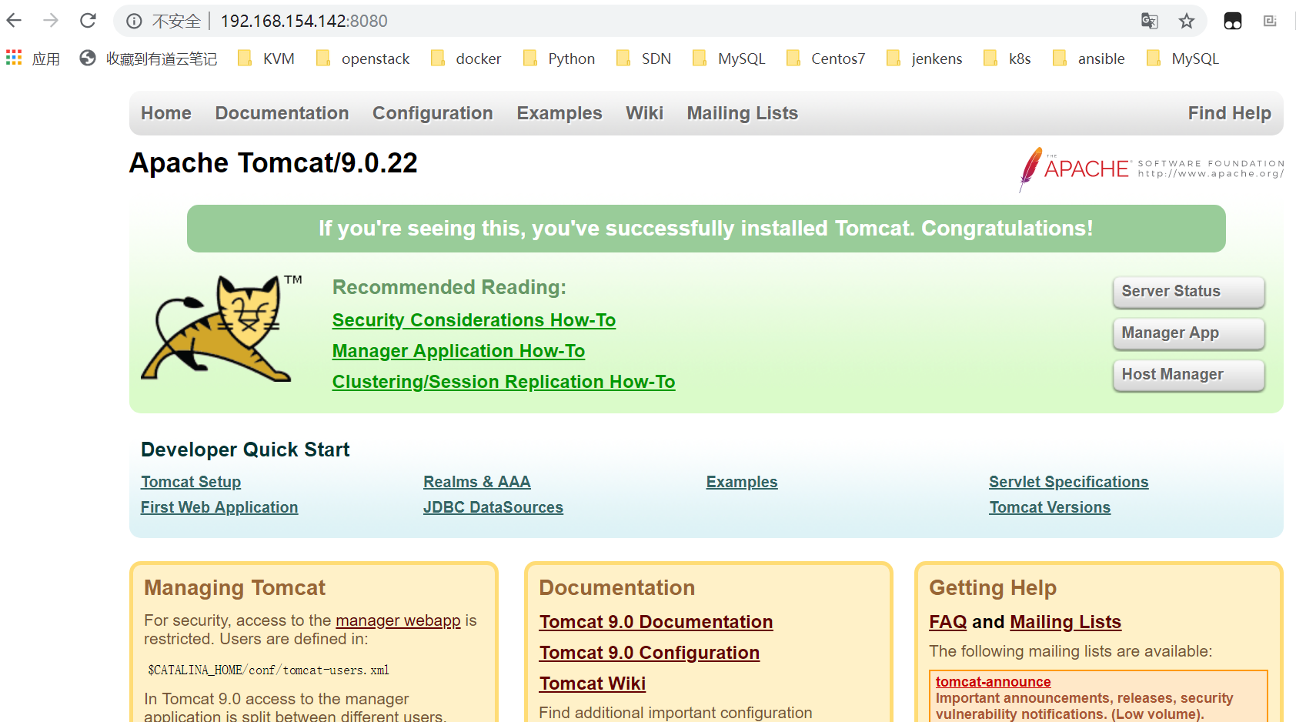Click the reading list icon at far right

click(x=1270, y=21)
